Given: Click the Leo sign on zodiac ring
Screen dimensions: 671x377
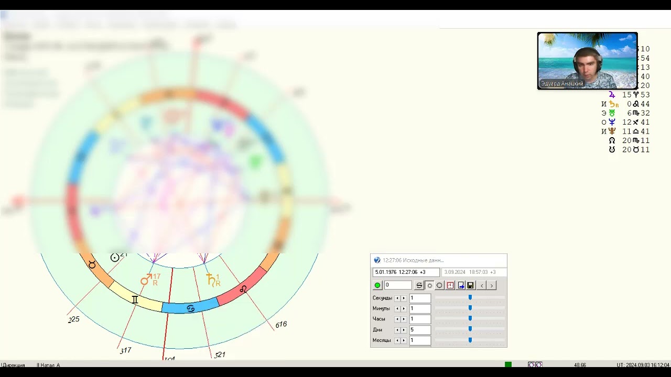Looking at the screenshot, I should tap(243, 289).
